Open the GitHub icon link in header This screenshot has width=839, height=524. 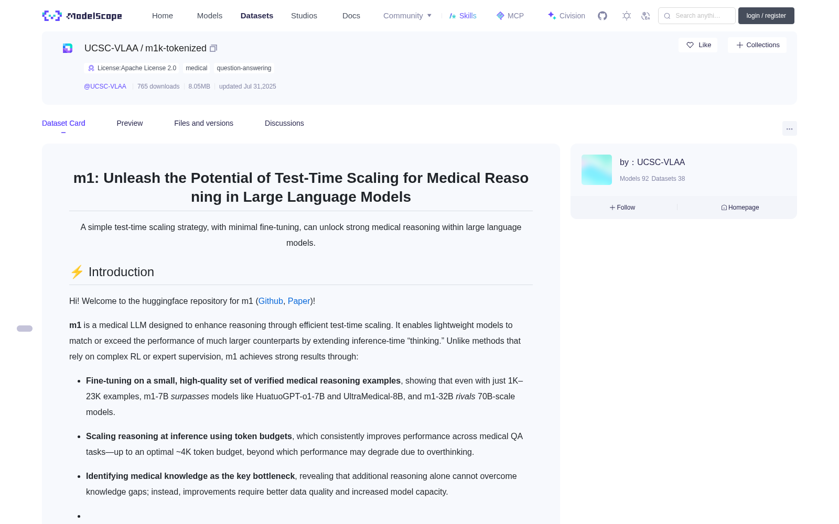[603, 16]
